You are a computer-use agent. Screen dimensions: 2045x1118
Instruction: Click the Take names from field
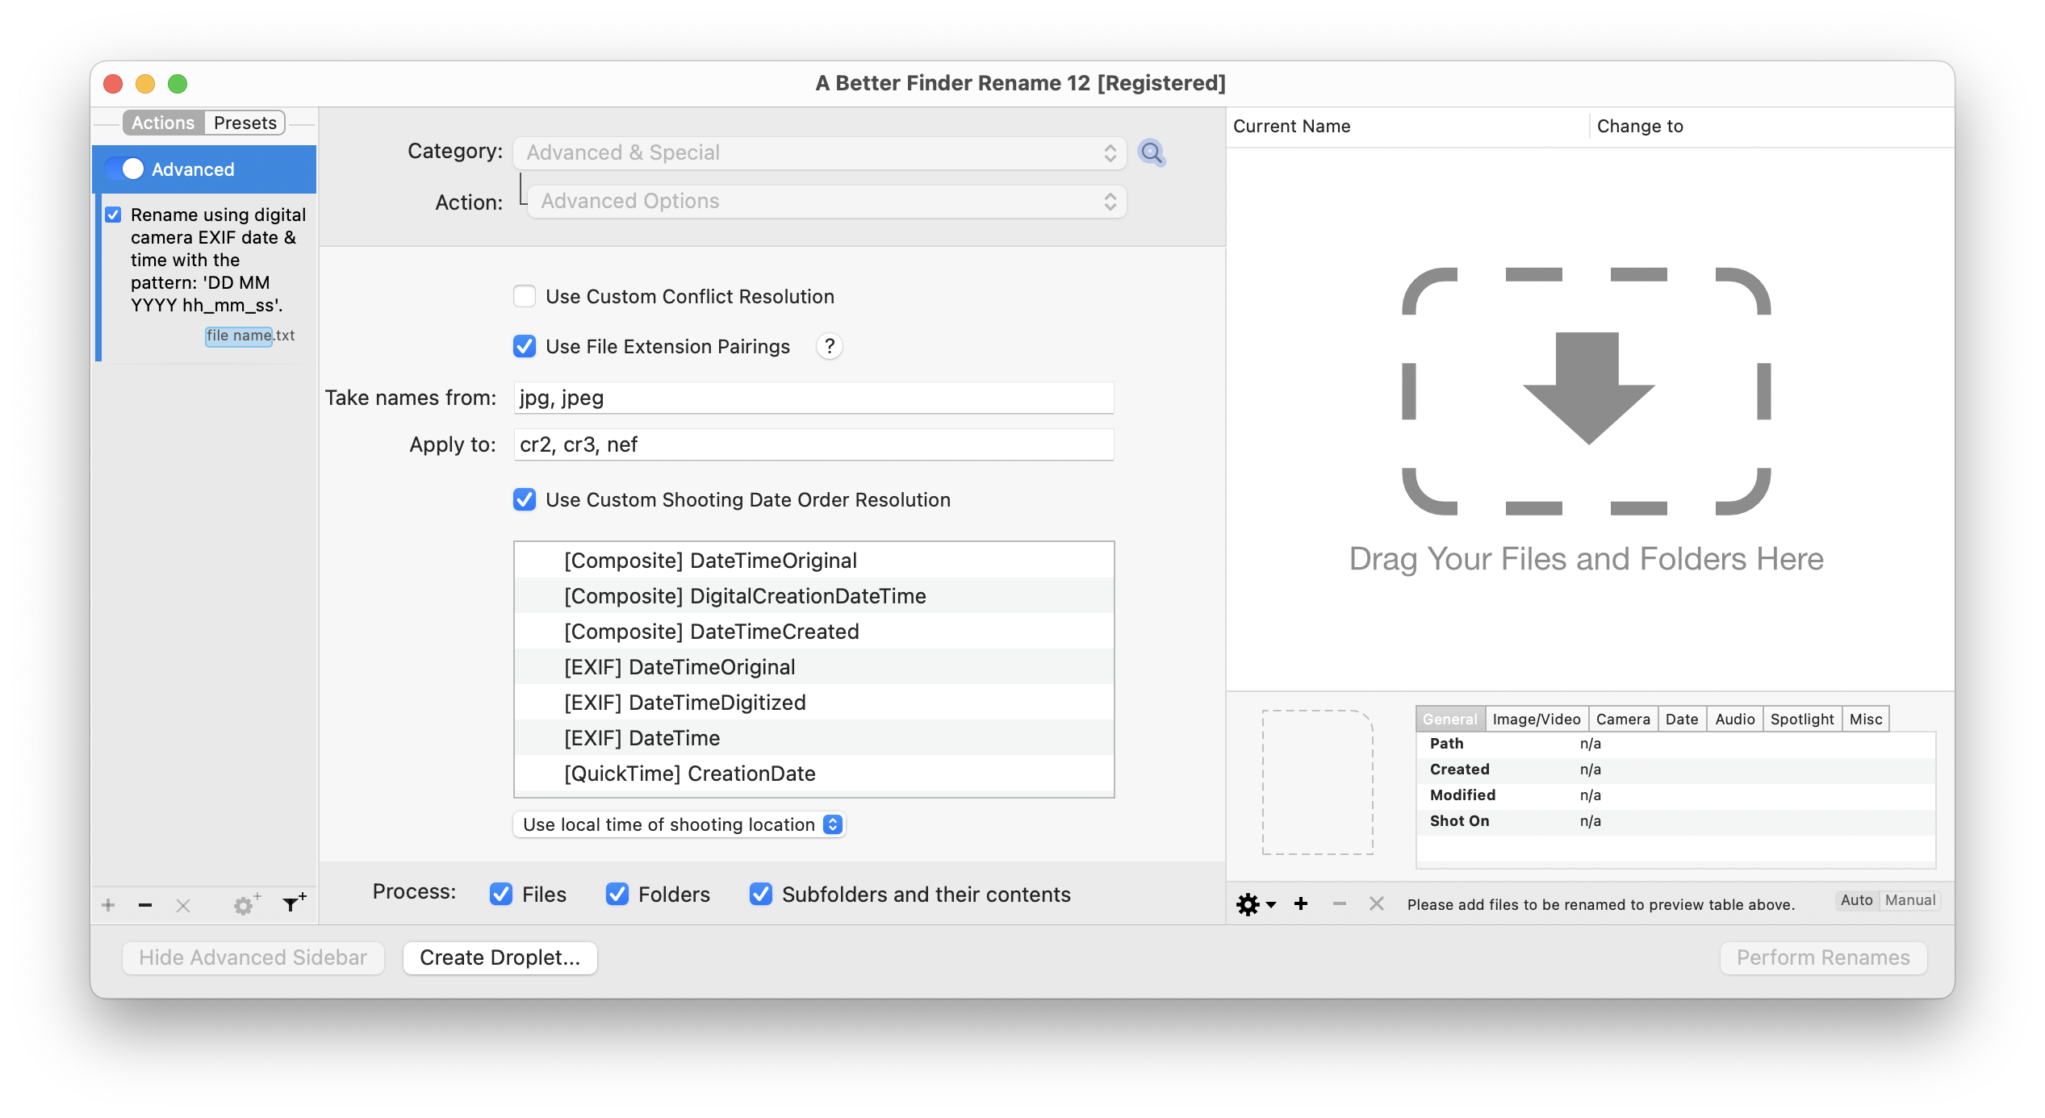[x=813, y=398]
